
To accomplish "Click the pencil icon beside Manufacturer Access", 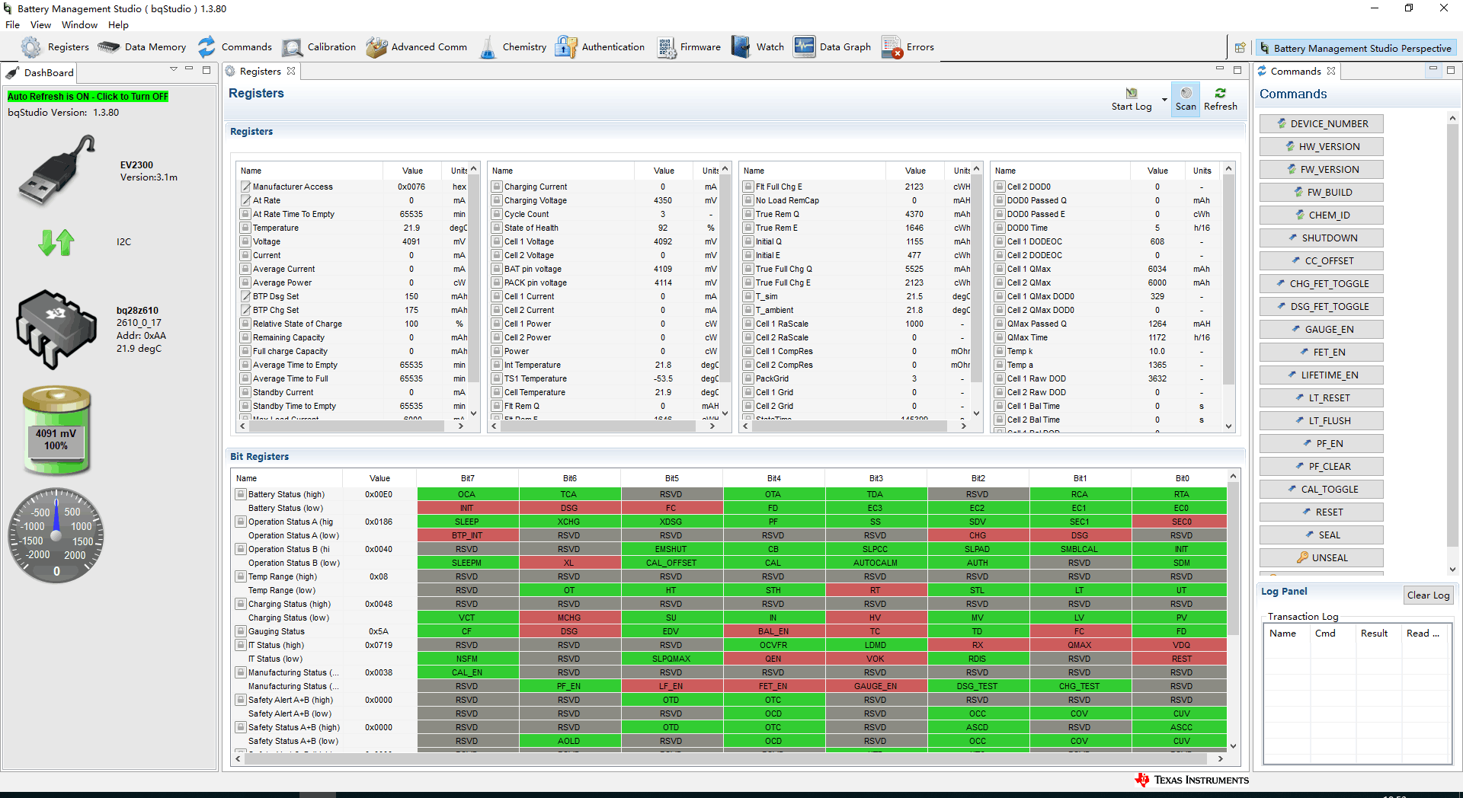I will [245, 187].
